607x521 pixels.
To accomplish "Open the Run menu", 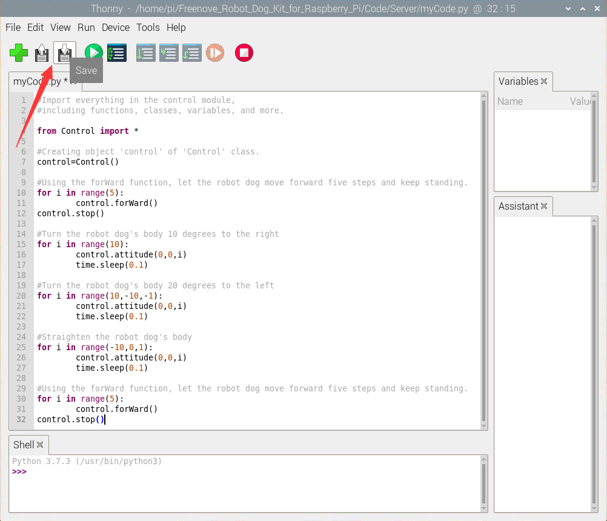I will [x=86, y=27].
